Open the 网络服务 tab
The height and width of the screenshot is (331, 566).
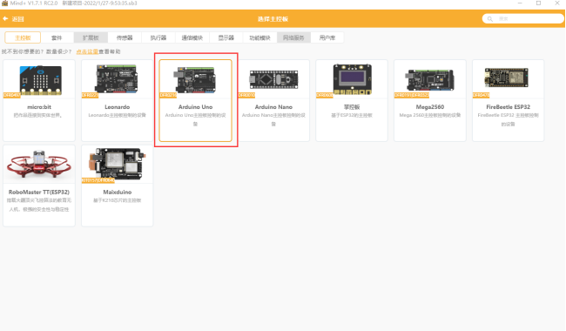pyautogui.click(x=293, y=37)
